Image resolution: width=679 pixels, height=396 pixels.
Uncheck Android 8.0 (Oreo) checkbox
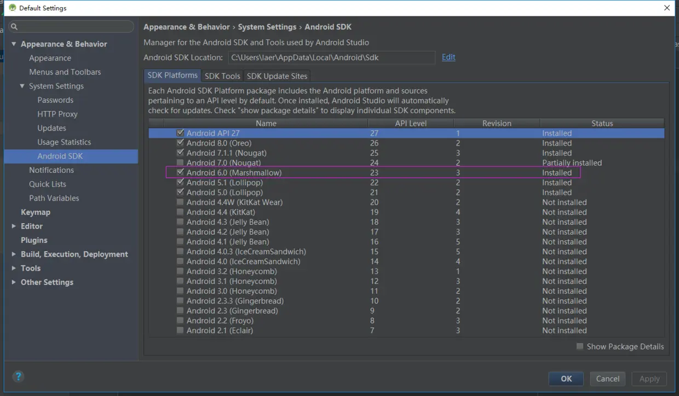[180, 143]
